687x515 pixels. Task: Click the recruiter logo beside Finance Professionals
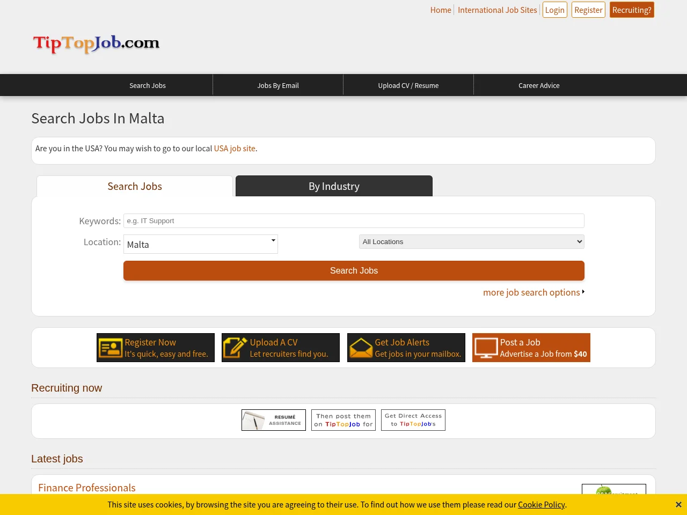pos(614,489)
